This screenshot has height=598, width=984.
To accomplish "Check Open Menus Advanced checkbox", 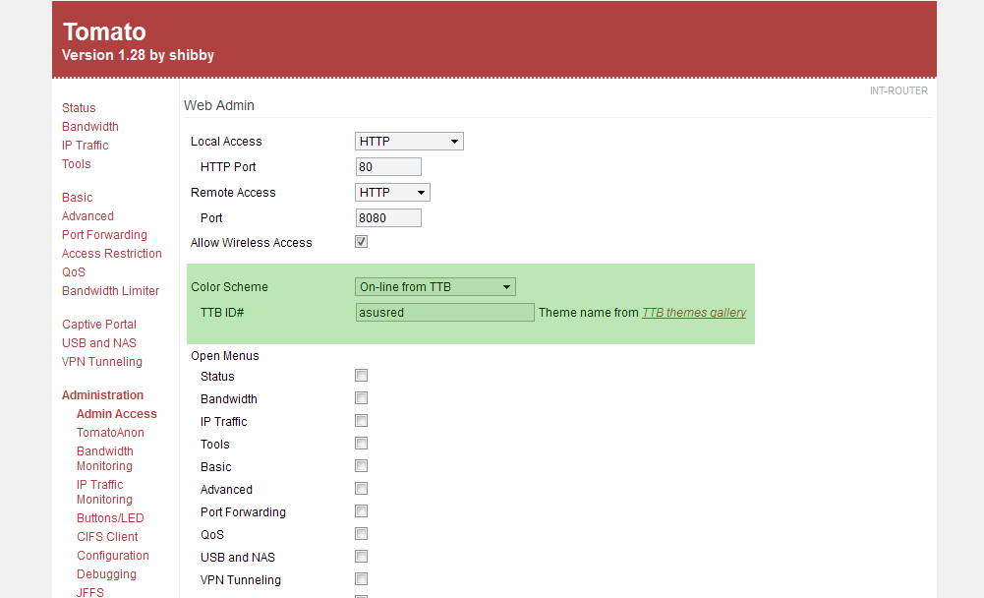I will 361,489.
